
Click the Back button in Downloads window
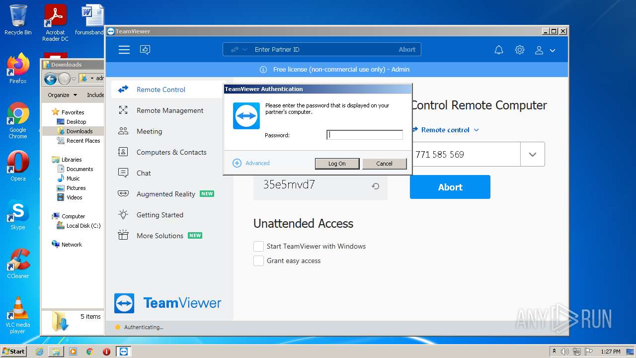[x=50, y=79]
